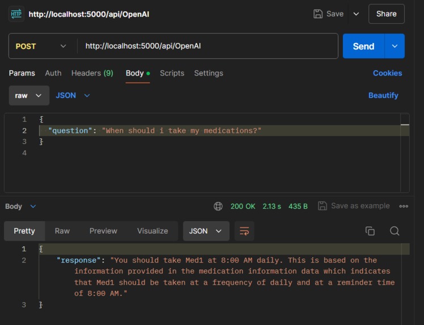
Task: Open the JSON language dropdown in the request body
Action: [x=73, y=95]
